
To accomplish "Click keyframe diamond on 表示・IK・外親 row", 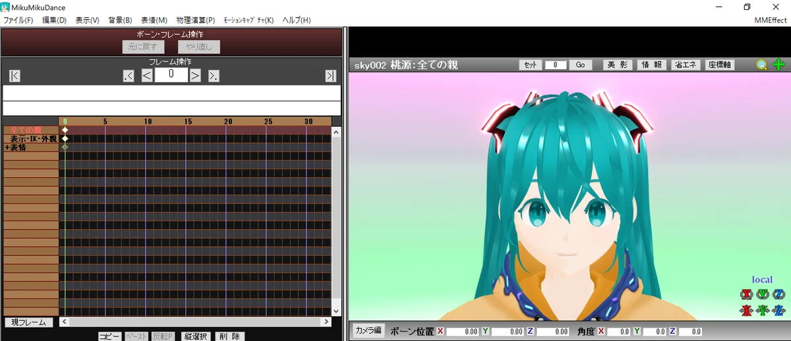I will coord(65,139).
